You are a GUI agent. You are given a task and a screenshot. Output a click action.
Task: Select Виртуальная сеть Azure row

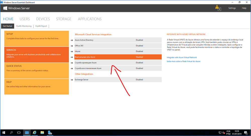[x=118, y=57]
